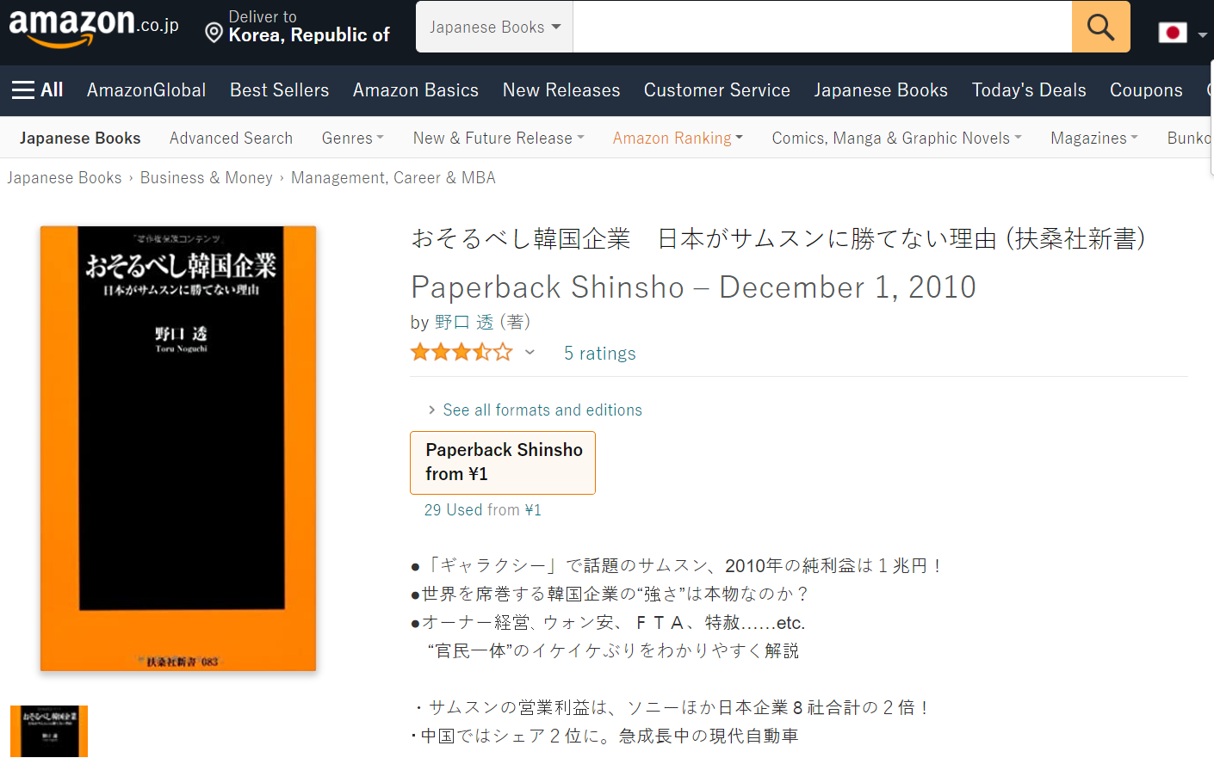Open New Releases in the nav bar

click(561, 90)
